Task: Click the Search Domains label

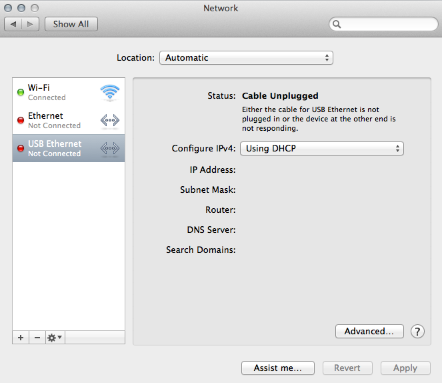Action: coord(201,250)
